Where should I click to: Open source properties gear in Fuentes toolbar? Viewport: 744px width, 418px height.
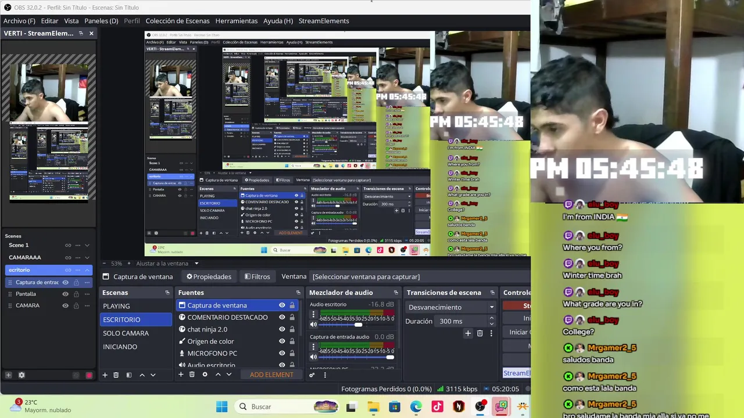tap(205, 374)
